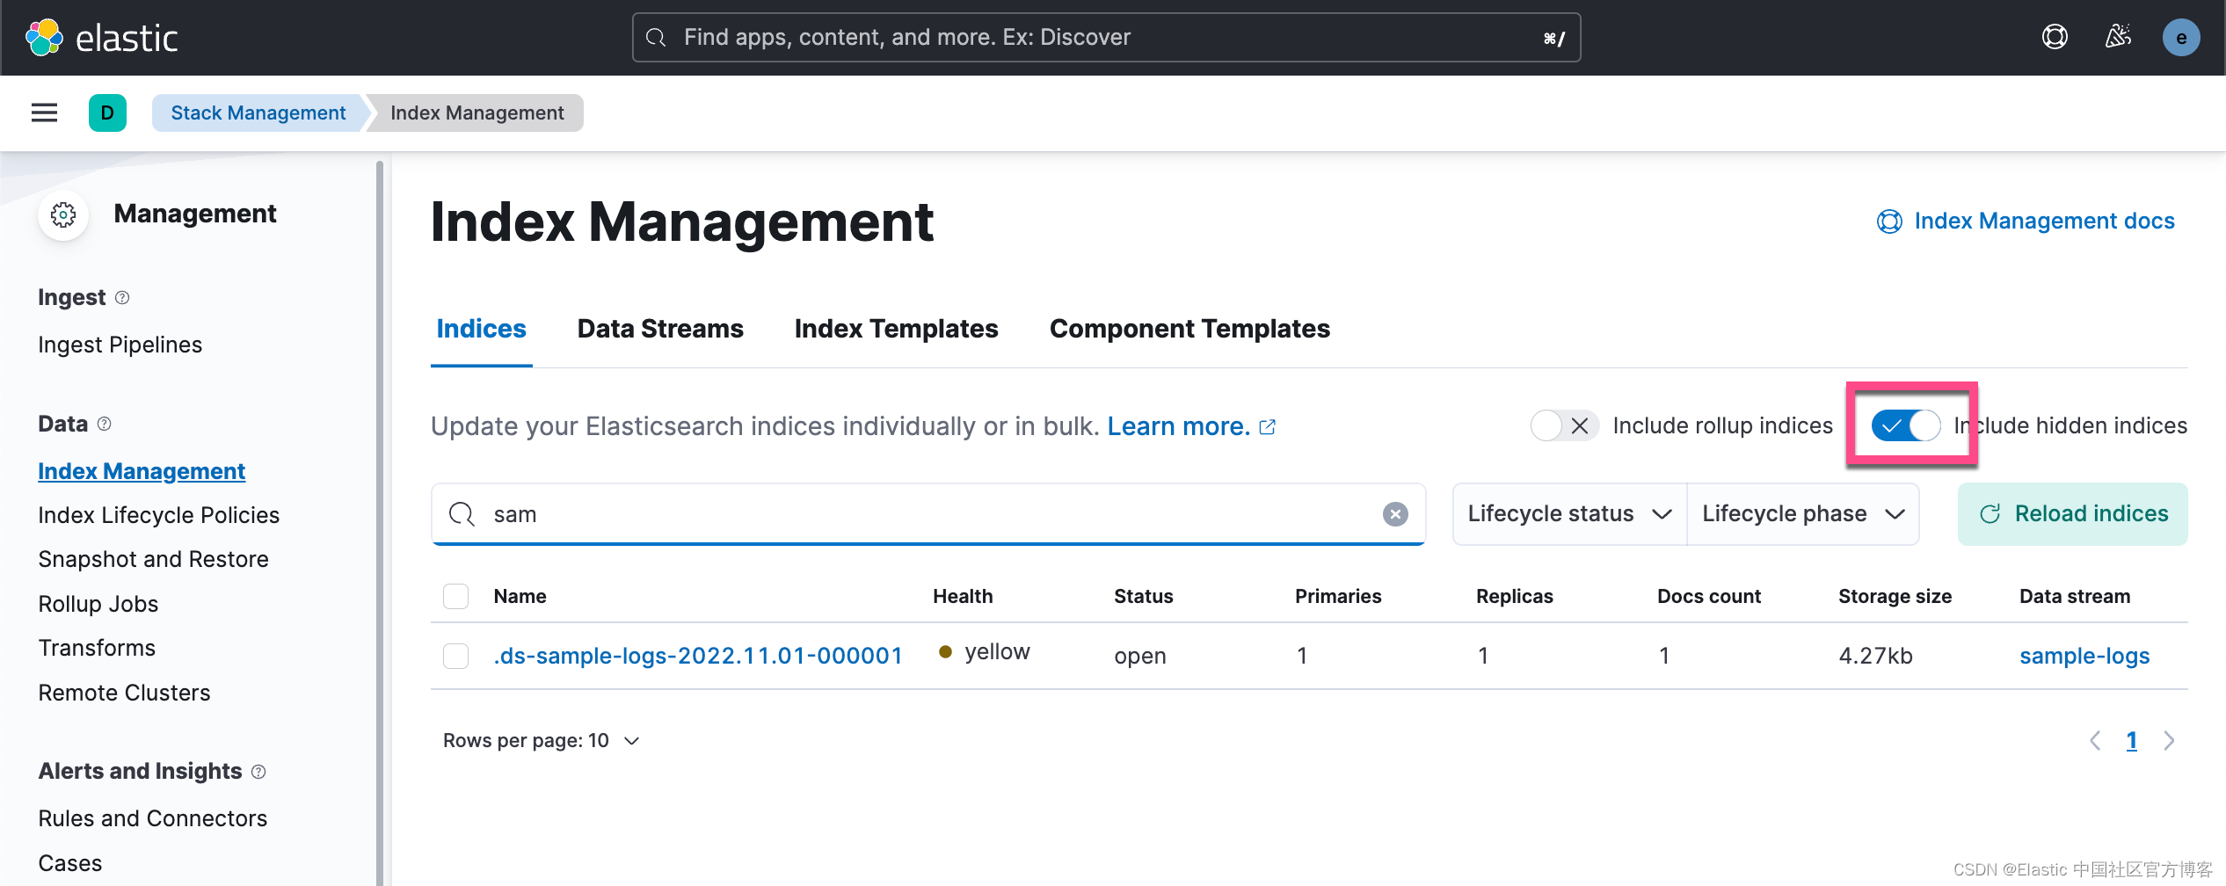Open the help lifebuoy icon in header
This screenshot has width=2226, height=886.
2054,37
